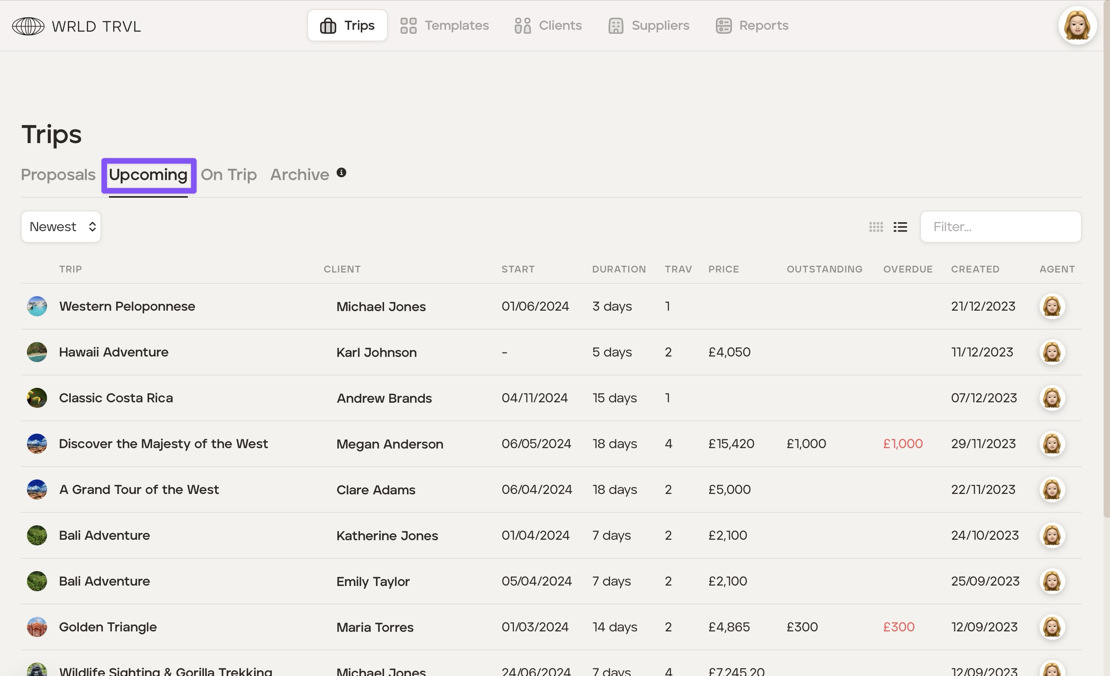Click the Filter input field
Viewport: 1110px width, 676px height.
(x=1000, y=227)
